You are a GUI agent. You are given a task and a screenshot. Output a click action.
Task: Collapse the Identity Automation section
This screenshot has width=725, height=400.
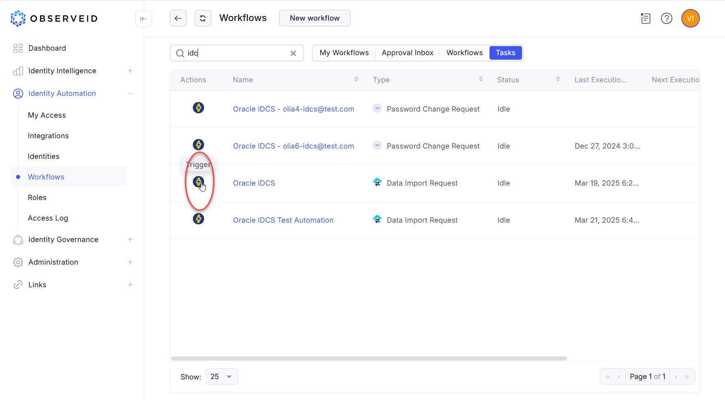tap(130, 93)
